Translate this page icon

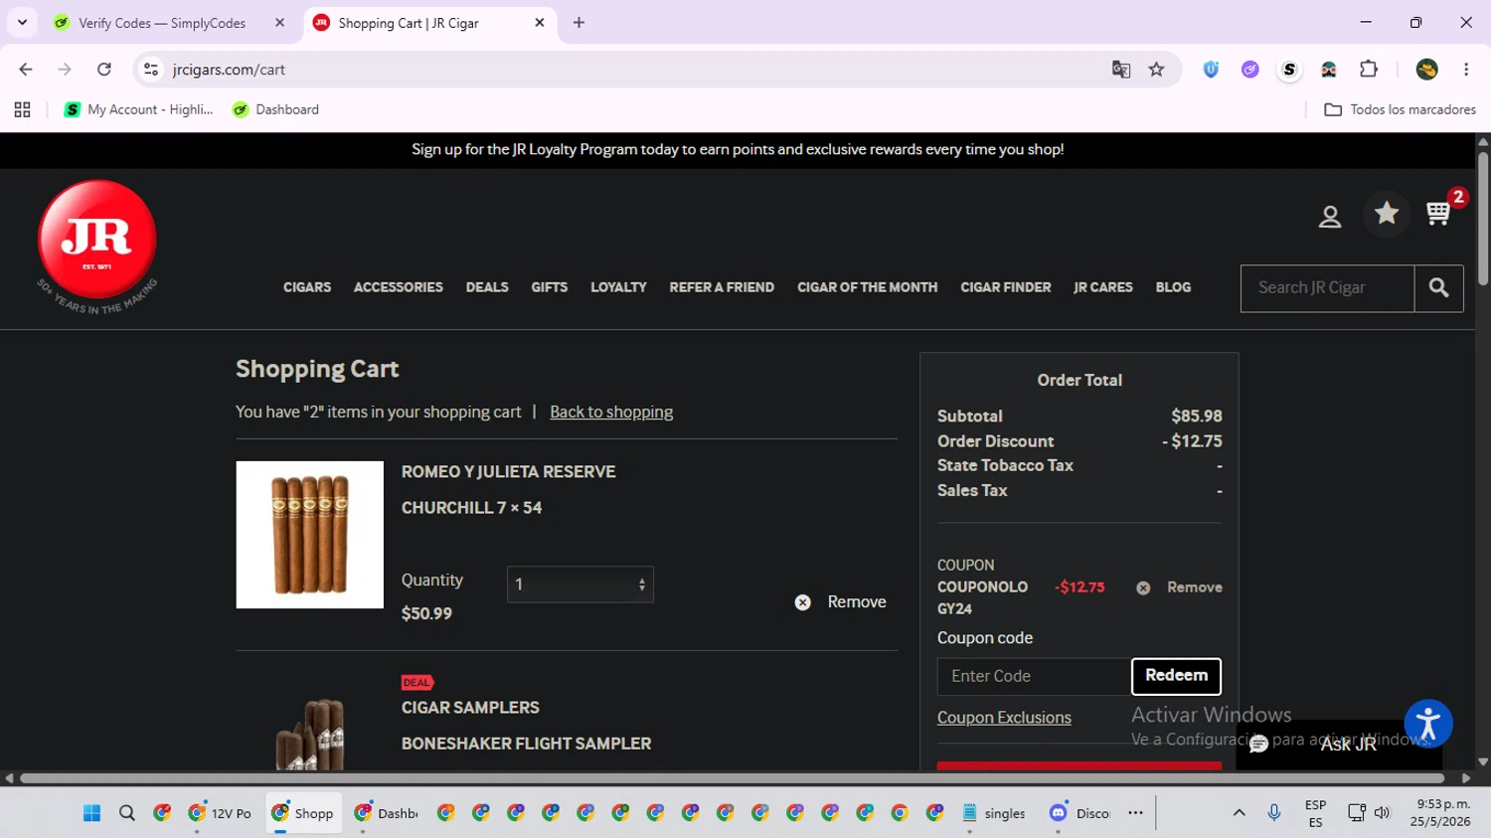point(1121,70)
